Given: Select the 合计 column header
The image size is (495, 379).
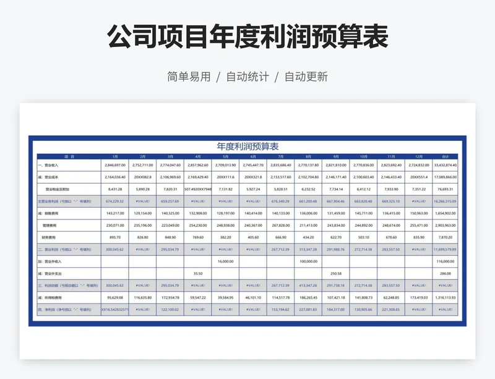Looking at the screenshot, I should [445, 156].
